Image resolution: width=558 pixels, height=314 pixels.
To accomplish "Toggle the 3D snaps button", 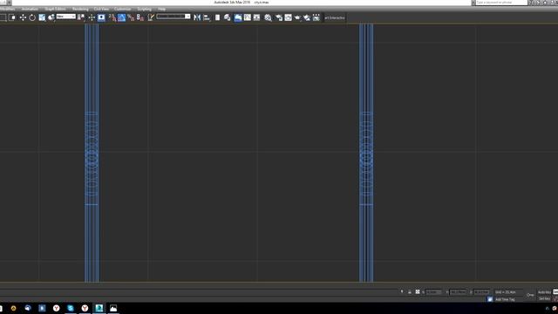I will click(112, 17).
